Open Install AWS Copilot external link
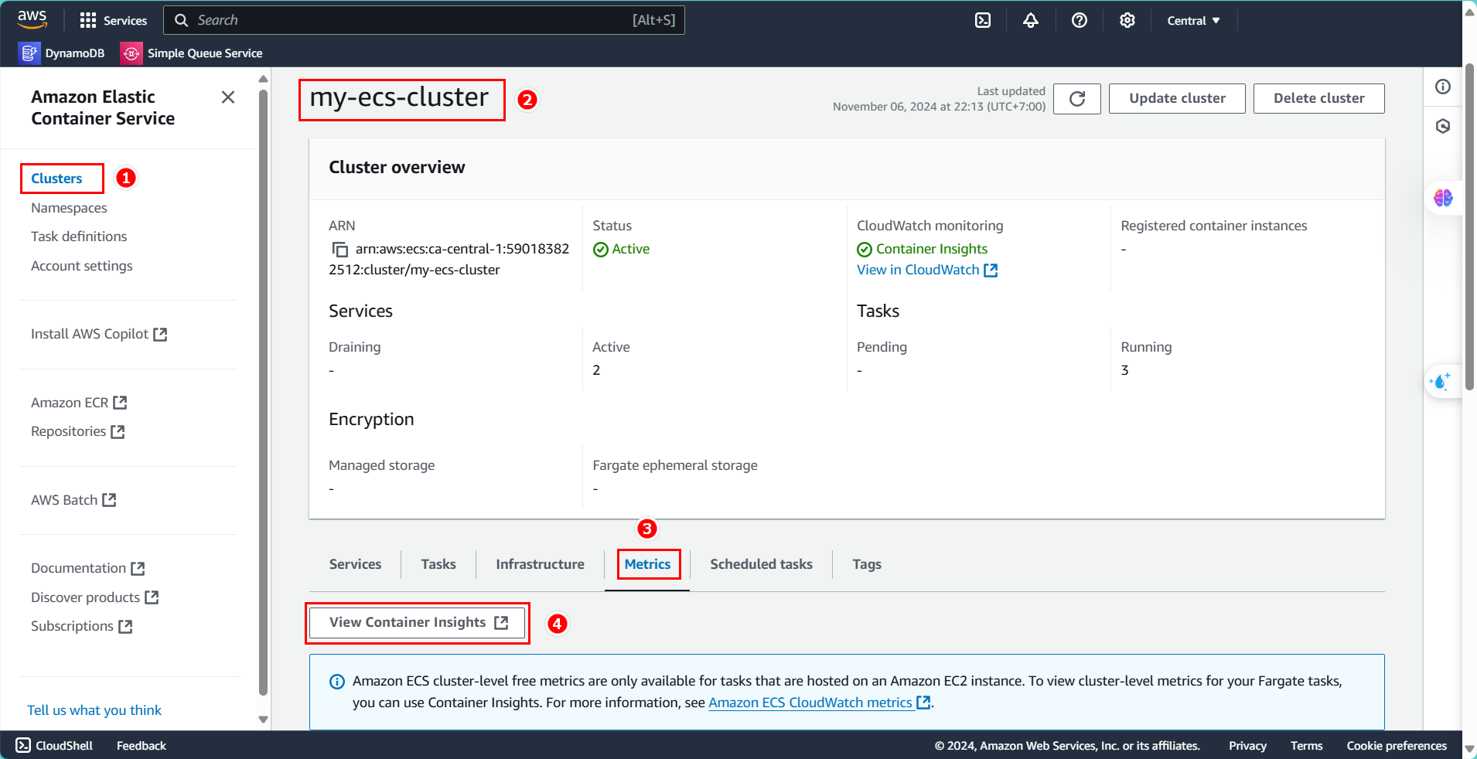Screen dimensions: 1477x759 point(99,334)
